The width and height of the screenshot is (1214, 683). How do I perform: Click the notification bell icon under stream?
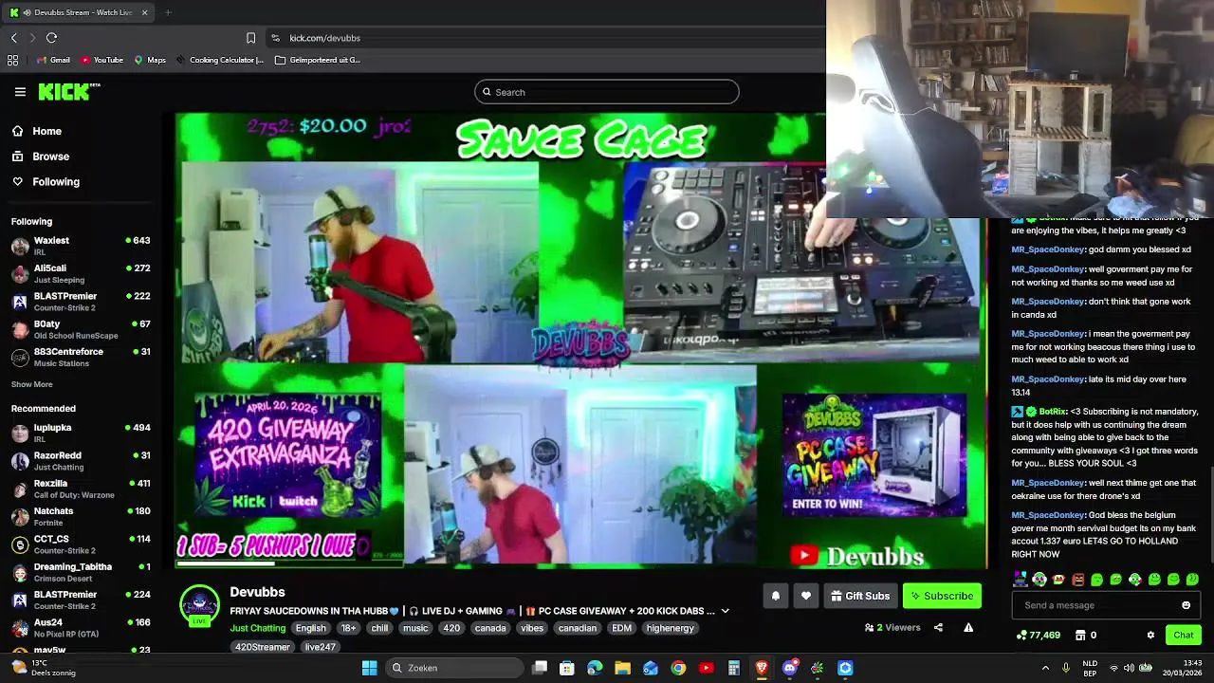(x=775, y=596)
